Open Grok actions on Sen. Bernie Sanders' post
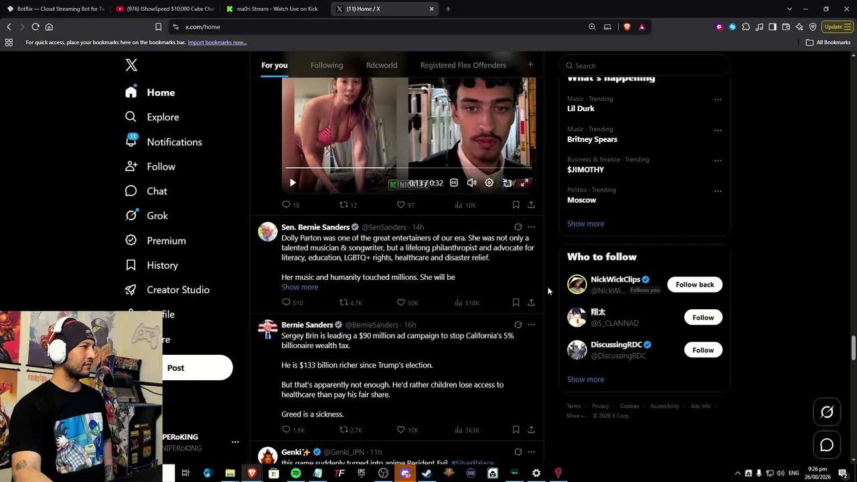 point(518,227)
